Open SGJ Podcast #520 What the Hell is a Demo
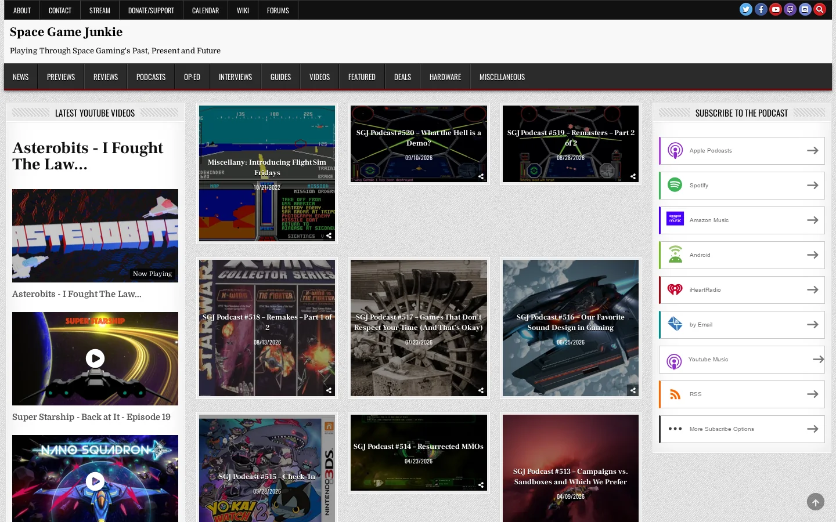Image resolution: width=836 pixels, height=522 pixels. (419, 138)
